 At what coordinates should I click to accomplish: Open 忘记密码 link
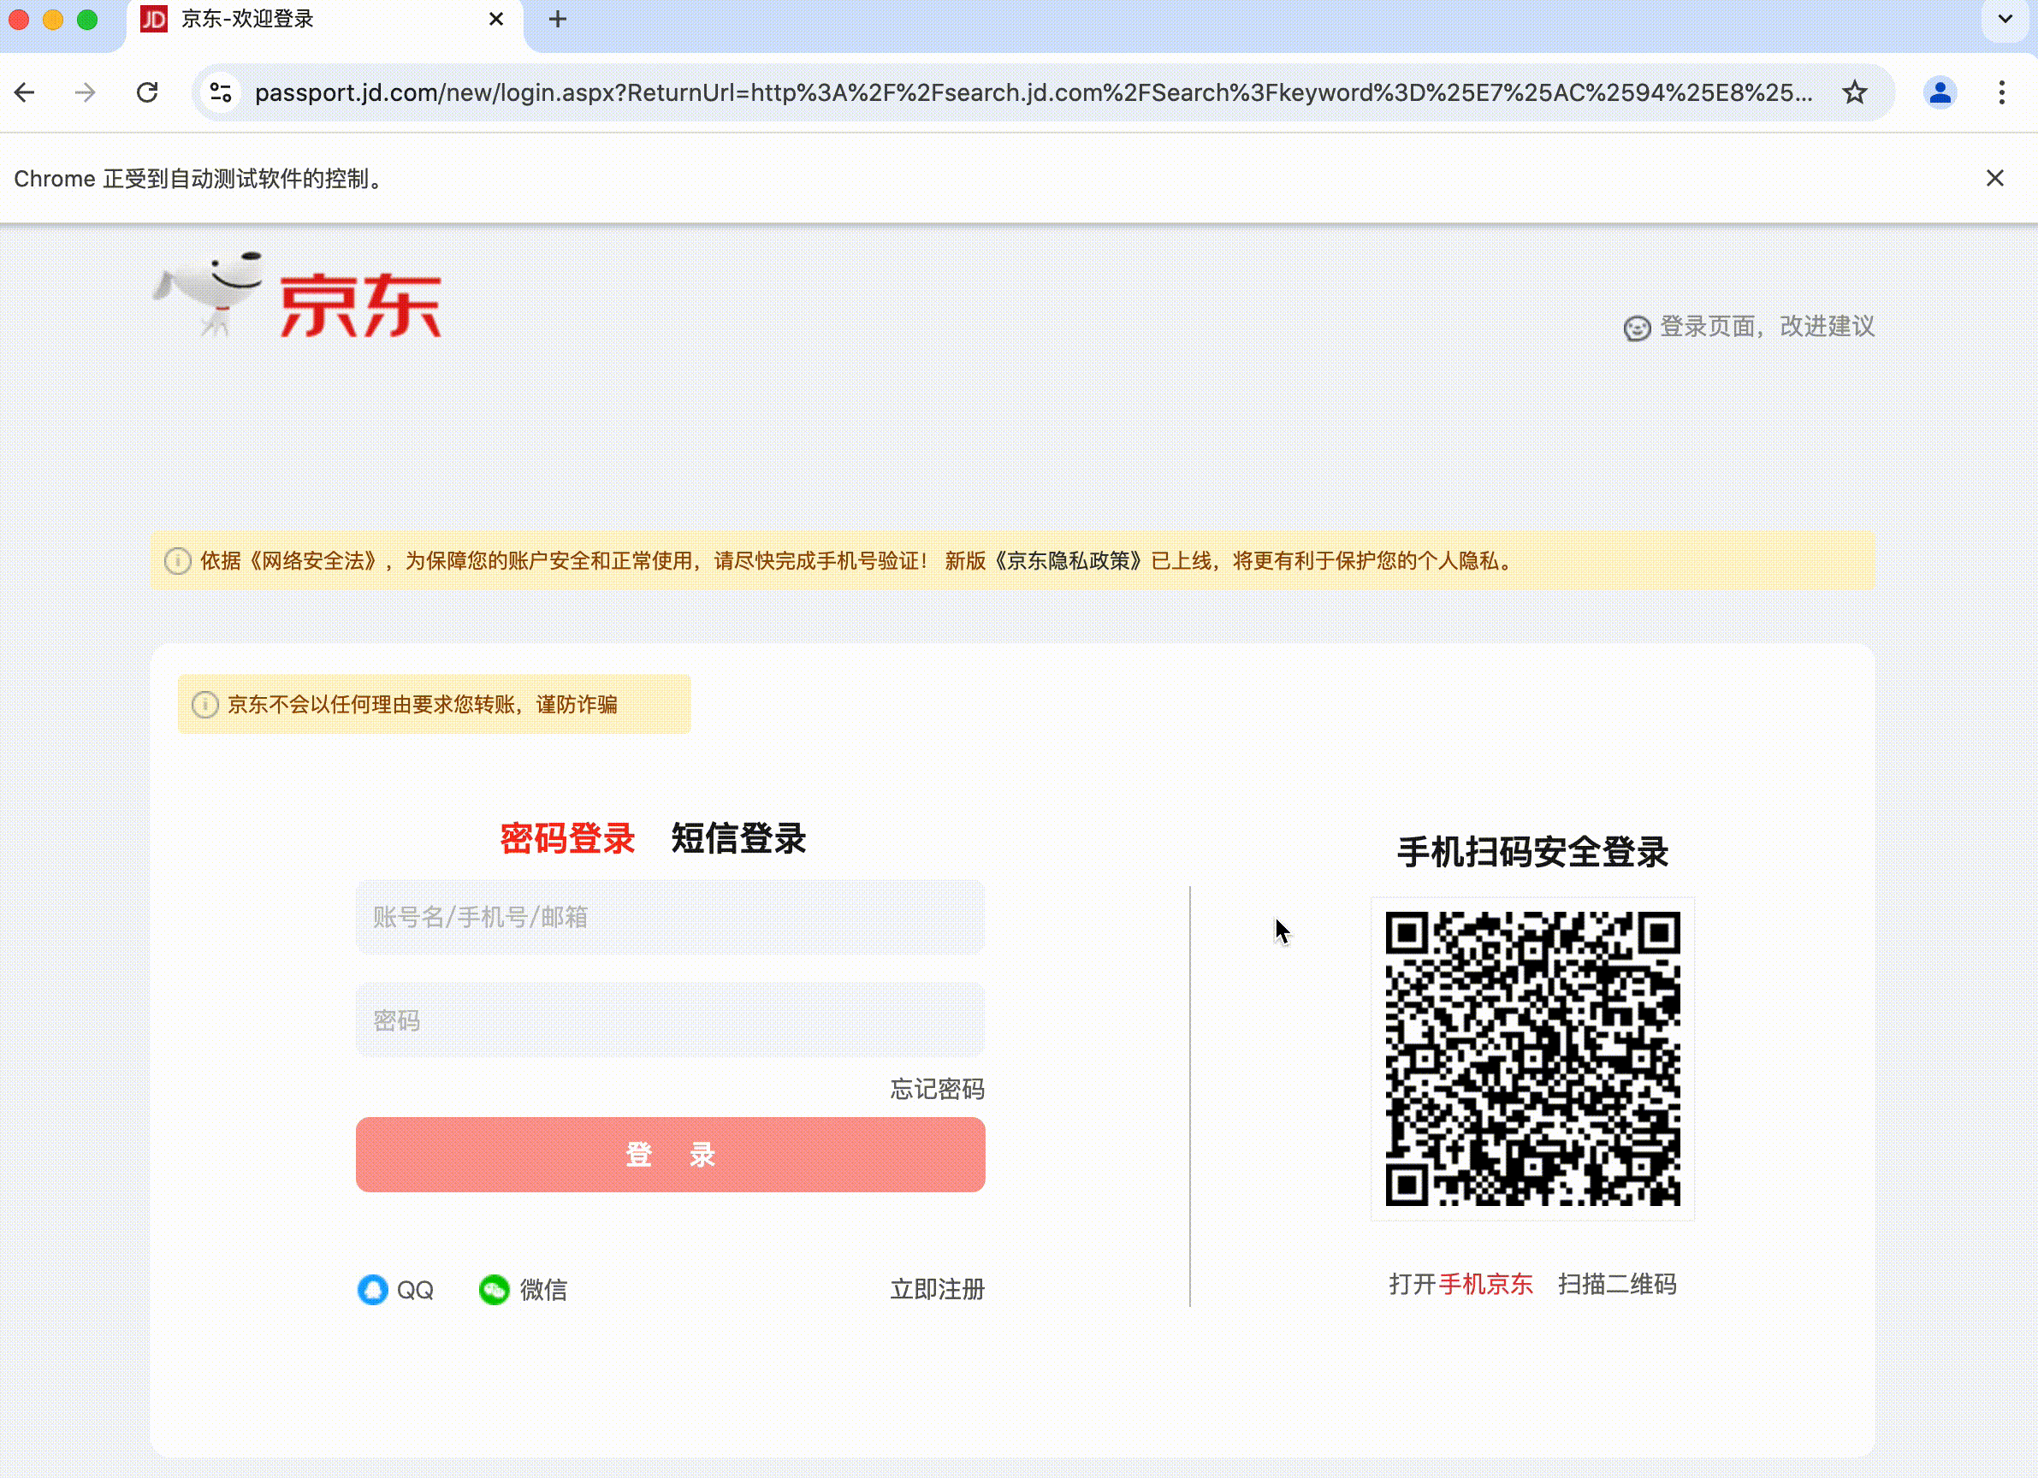[936, 1089]
